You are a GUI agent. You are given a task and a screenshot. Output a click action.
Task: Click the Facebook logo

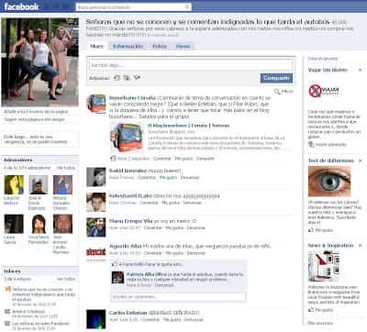point(21,6)
